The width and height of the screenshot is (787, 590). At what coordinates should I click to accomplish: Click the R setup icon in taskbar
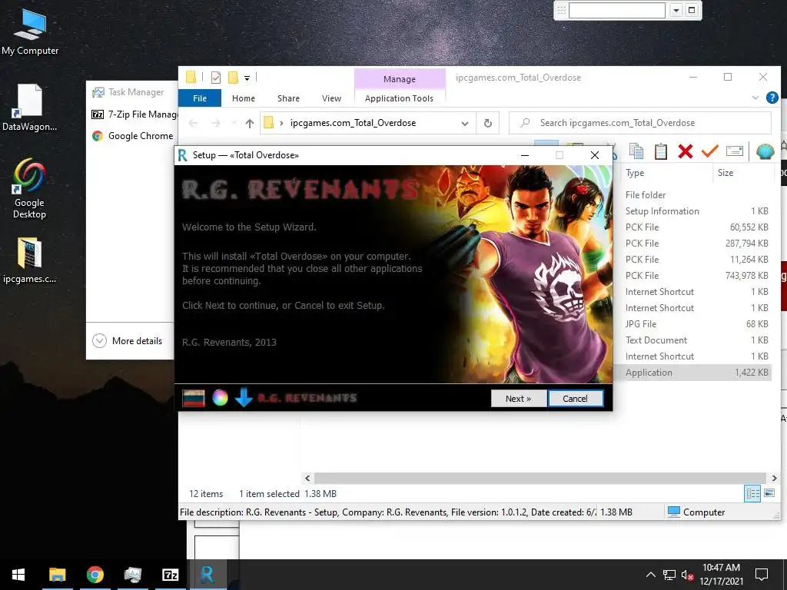(x=208, y=575)
